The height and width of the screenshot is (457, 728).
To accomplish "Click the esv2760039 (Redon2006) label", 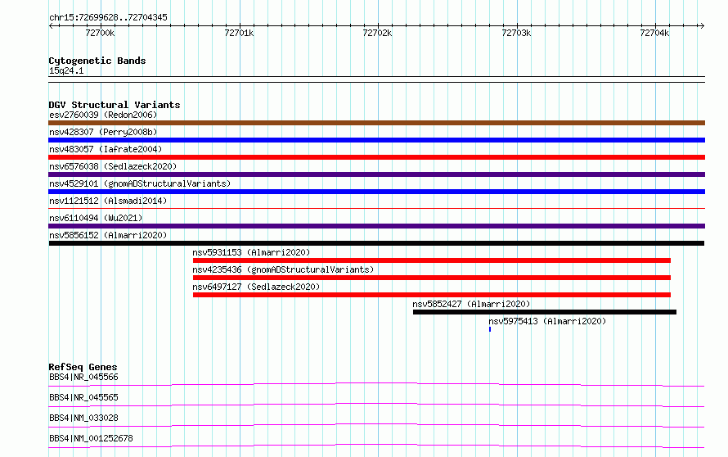I will pos(103,115).
